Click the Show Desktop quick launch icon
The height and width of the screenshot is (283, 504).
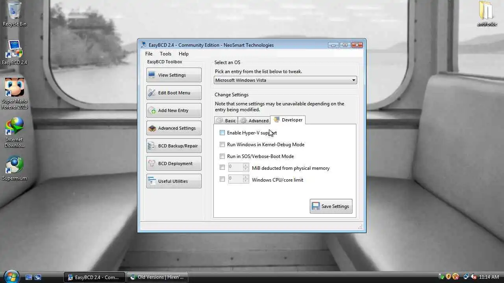coord(29,277)
